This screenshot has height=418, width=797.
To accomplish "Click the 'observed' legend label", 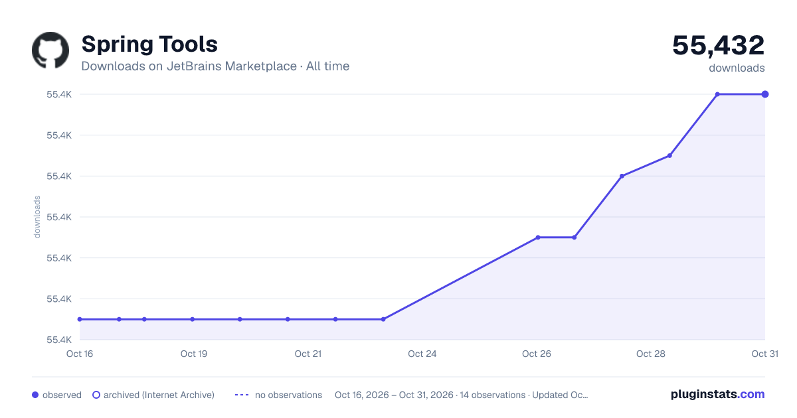I will pos(62,395).
